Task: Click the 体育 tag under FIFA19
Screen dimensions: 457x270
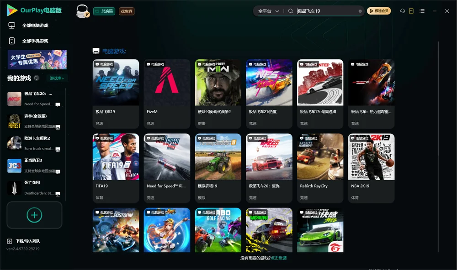Action: 99,197
